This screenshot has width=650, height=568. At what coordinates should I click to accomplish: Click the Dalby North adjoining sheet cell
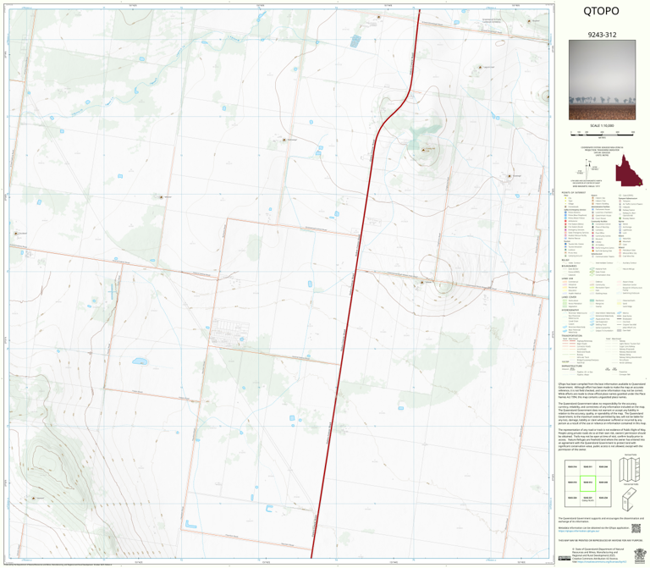point(587,499)
